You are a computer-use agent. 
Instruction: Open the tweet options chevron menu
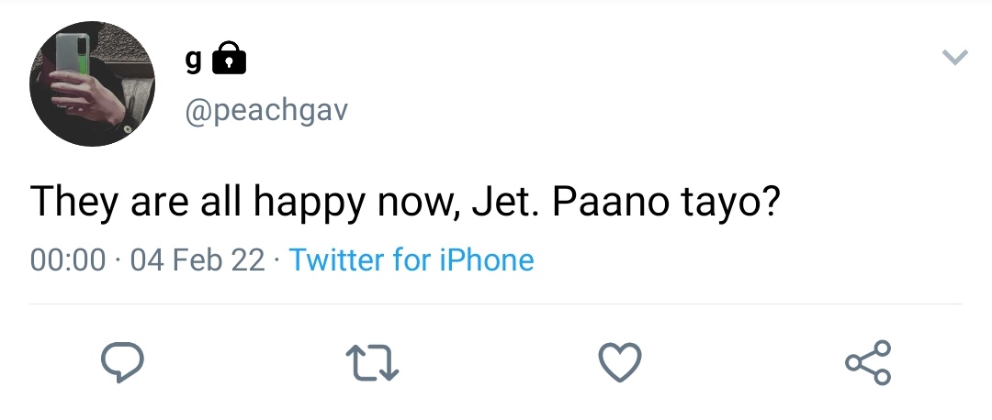point(954,58)
